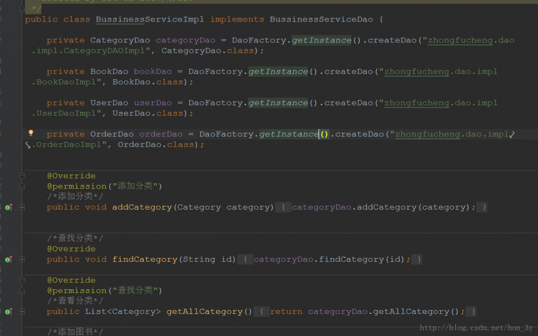The height and width of the screenshot is (336, 538).
Task: Toggle fold handle beside @Override above @permission("查找分类")
Action: [x=22, y=280]
